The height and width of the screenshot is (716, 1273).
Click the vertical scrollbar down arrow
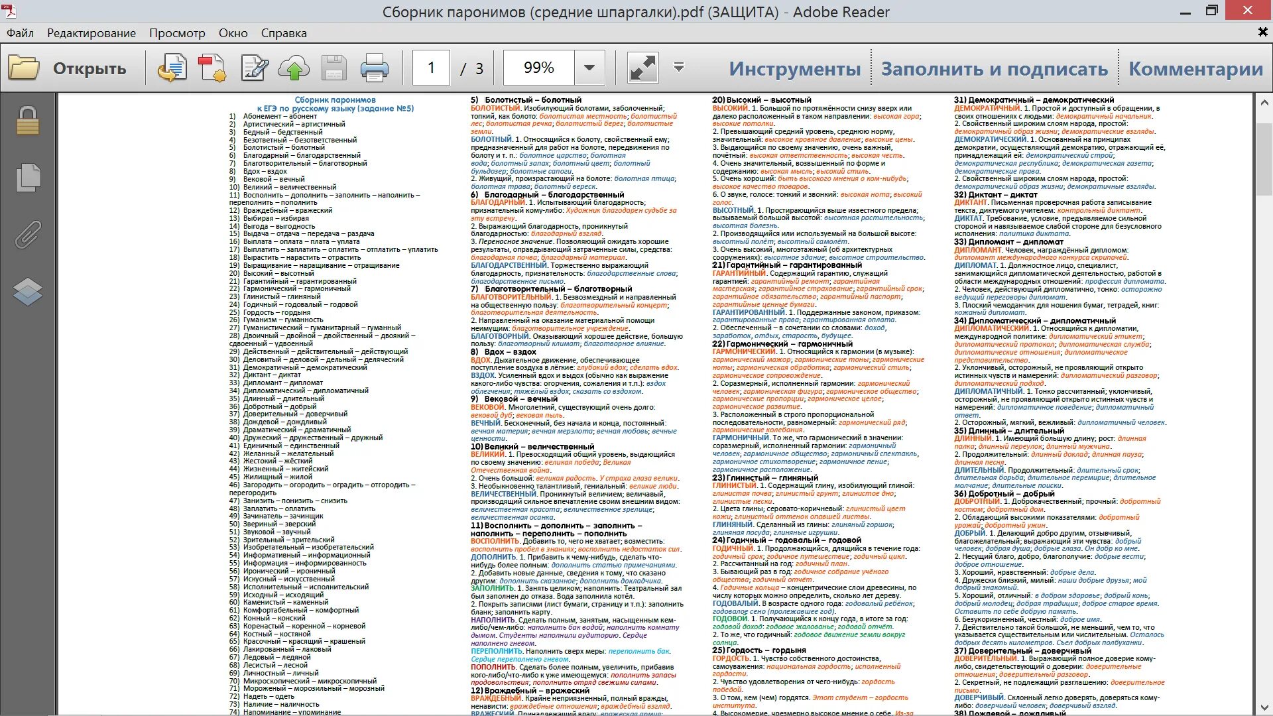coord(1264,707)
